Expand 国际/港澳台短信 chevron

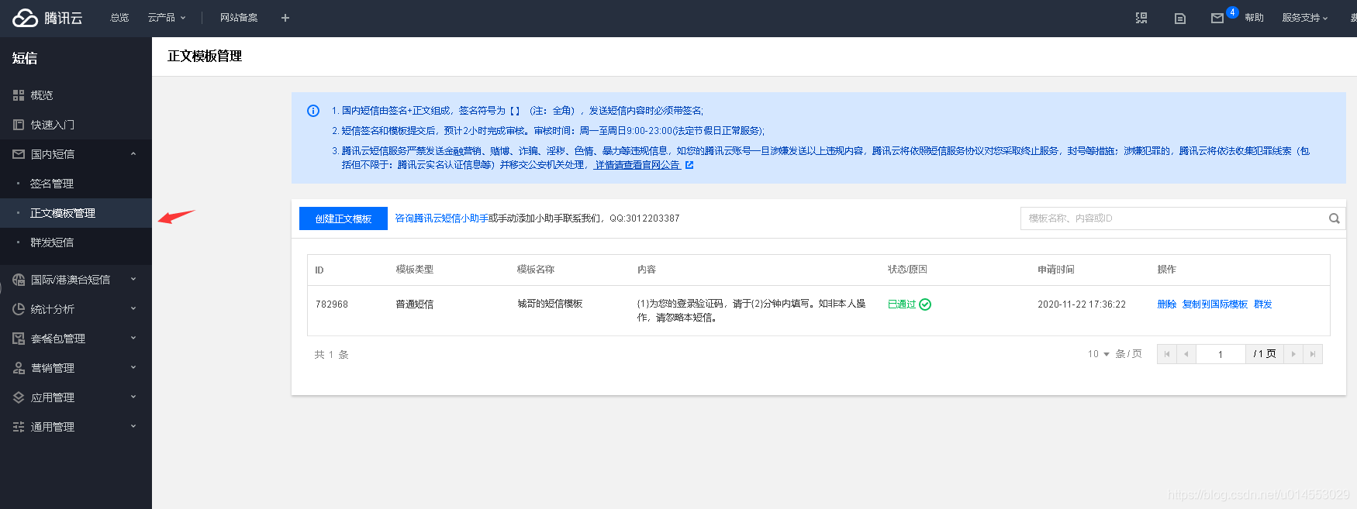[133, 280]
